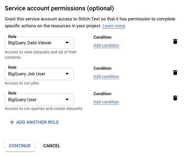Click the CONTINUE button
Viewport: 185px width, 157px height.
pos(20,146)
